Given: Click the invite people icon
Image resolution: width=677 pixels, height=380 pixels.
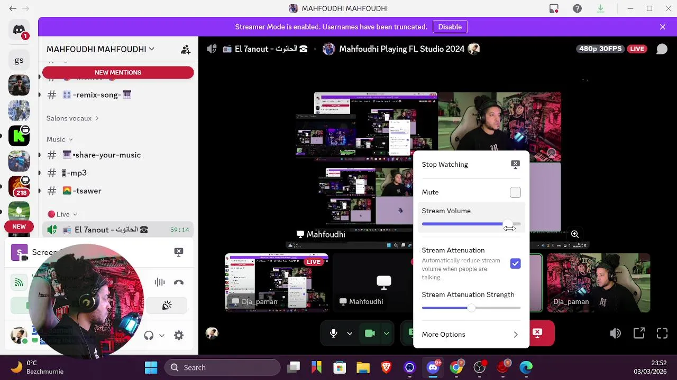Looking at the screenshot, I should pyautogui.click(x=186, y=49).
